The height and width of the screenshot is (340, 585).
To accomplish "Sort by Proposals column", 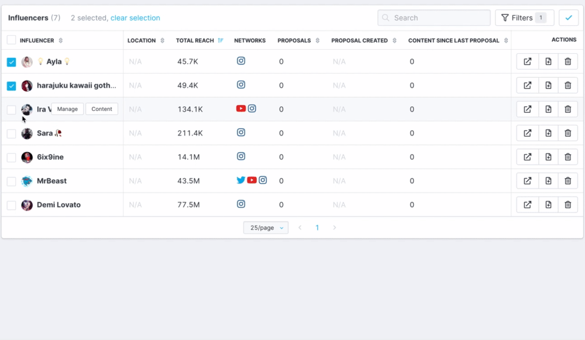I will tap(318, 40).
